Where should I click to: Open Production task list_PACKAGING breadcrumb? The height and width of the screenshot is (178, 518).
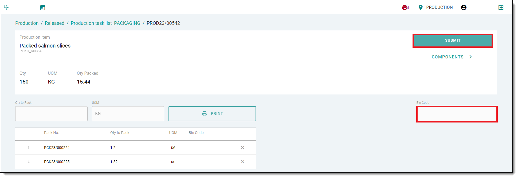[105, 23]
